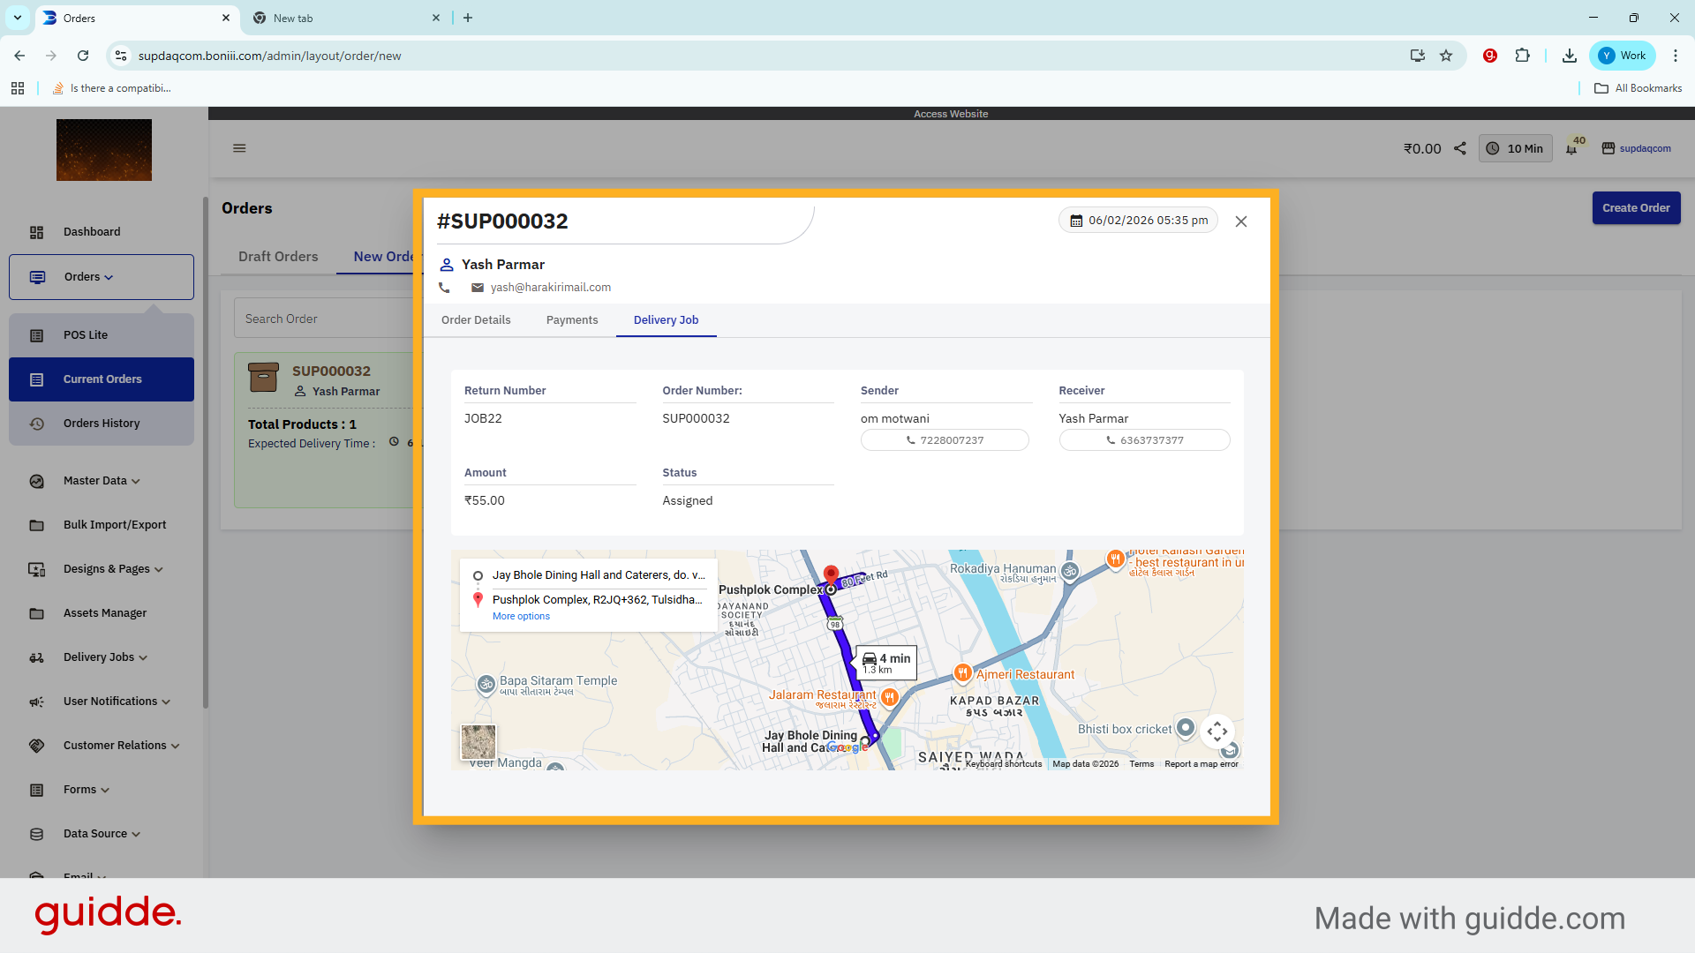
Task: Click the hamburger menu icon in header
Action: 239,148
